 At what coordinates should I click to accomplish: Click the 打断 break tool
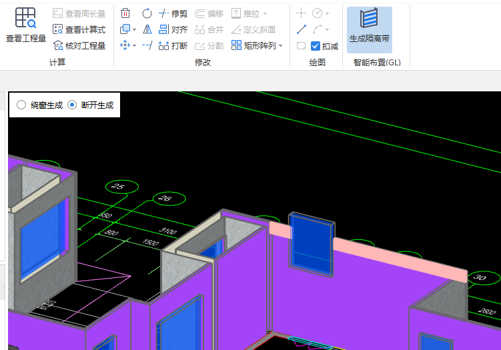[x=173, y=45]
